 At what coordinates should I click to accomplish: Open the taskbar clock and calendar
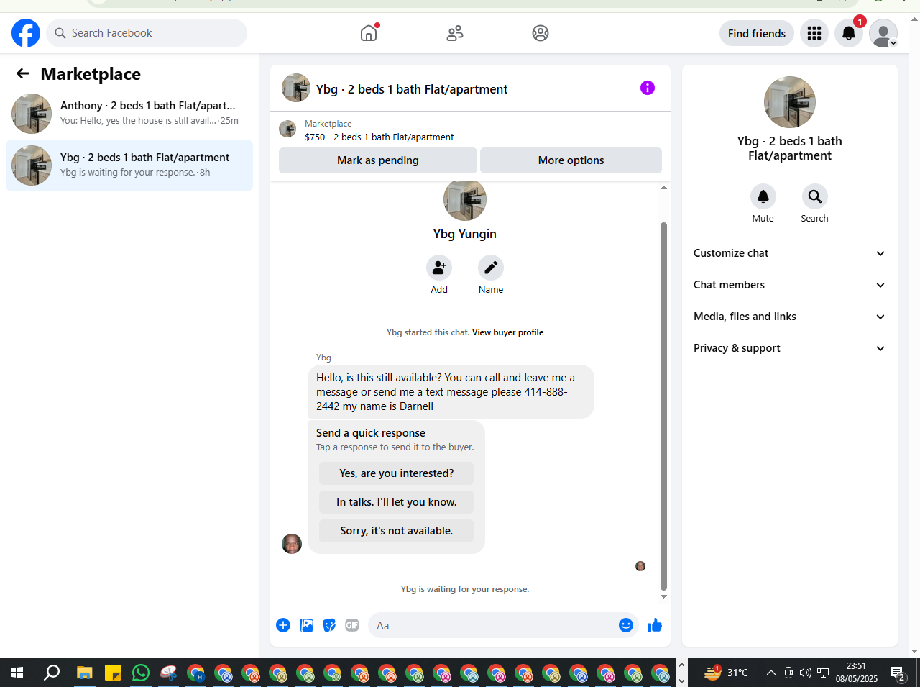coord(856,673)
